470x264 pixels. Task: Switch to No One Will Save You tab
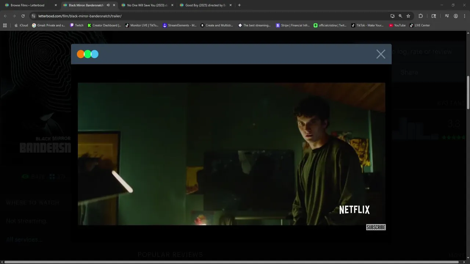(x=147, y=5)
